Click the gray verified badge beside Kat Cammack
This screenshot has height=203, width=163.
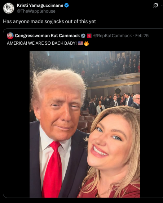[83, 36]
